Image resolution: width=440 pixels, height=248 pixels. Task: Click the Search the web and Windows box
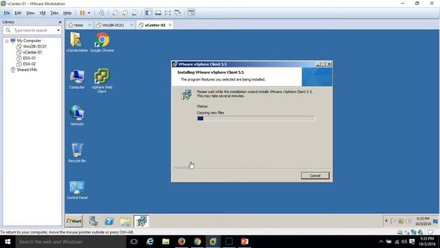70,242
